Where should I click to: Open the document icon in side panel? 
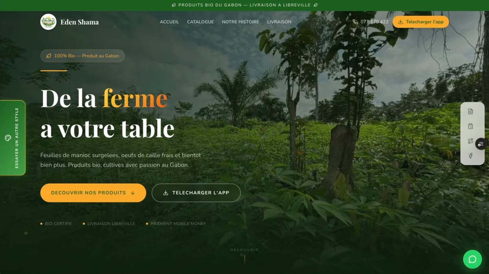click(x=470, y=111)
